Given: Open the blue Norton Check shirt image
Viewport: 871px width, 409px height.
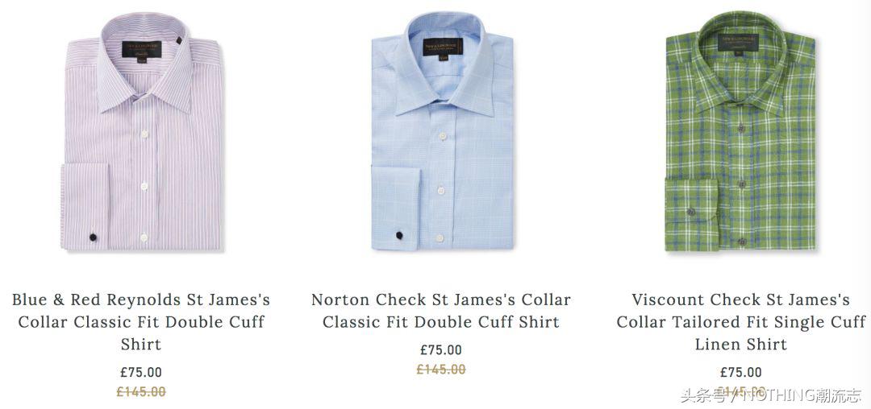Looking at the screenshot, I should pyautogui.click(x=442, y=131).
